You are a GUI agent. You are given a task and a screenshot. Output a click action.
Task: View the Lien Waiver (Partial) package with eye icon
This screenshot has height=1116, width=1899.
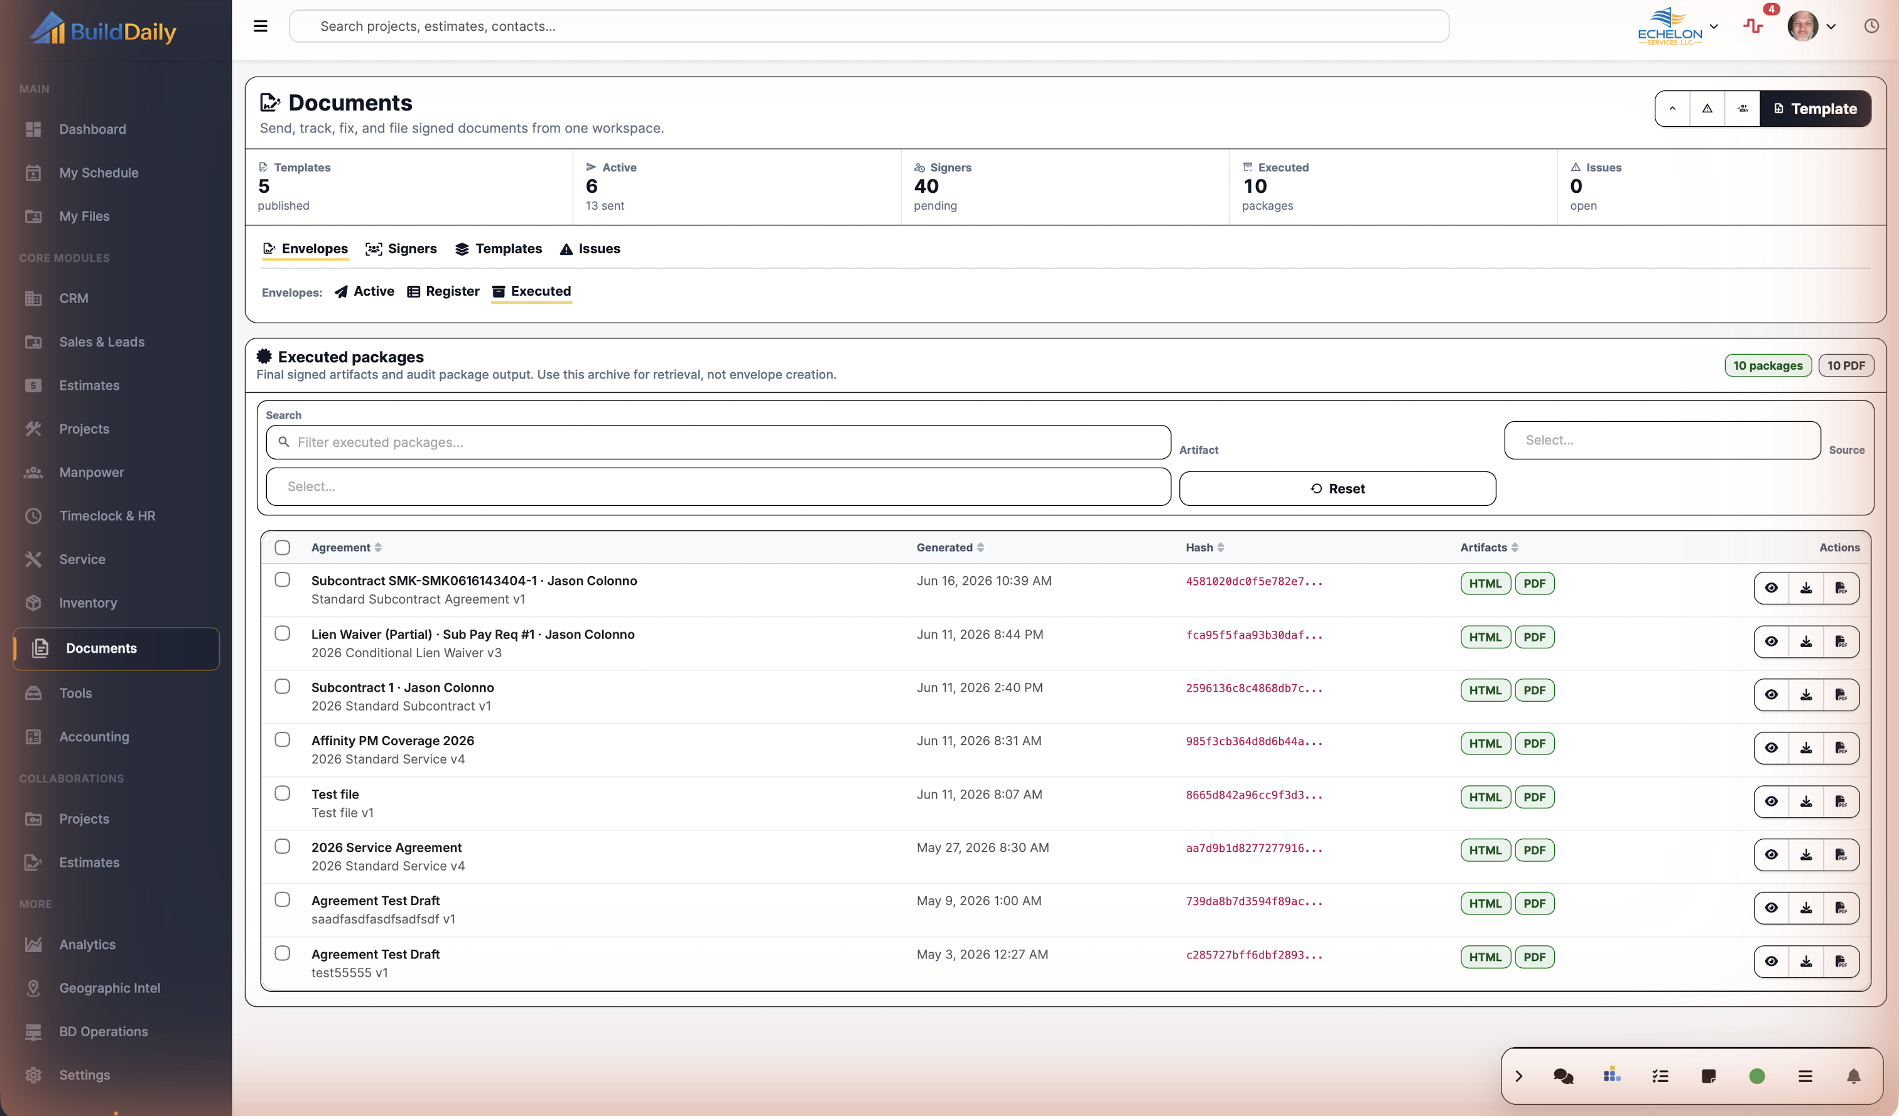coord(1772,641)
